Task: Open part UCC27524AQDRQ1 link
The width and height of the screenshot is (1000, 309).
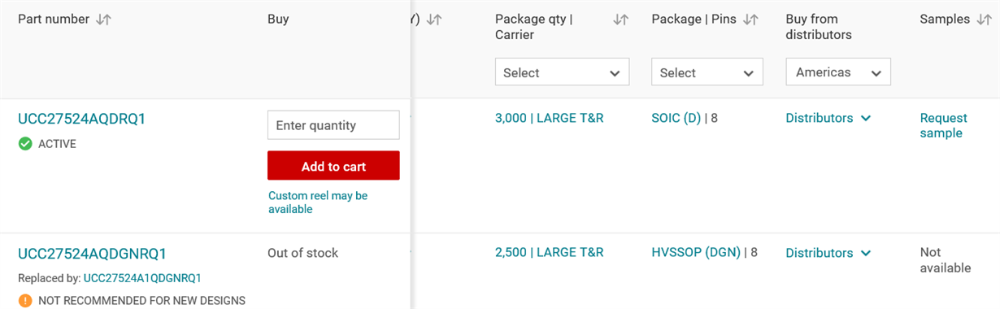Action: click(x=81, y=120)
